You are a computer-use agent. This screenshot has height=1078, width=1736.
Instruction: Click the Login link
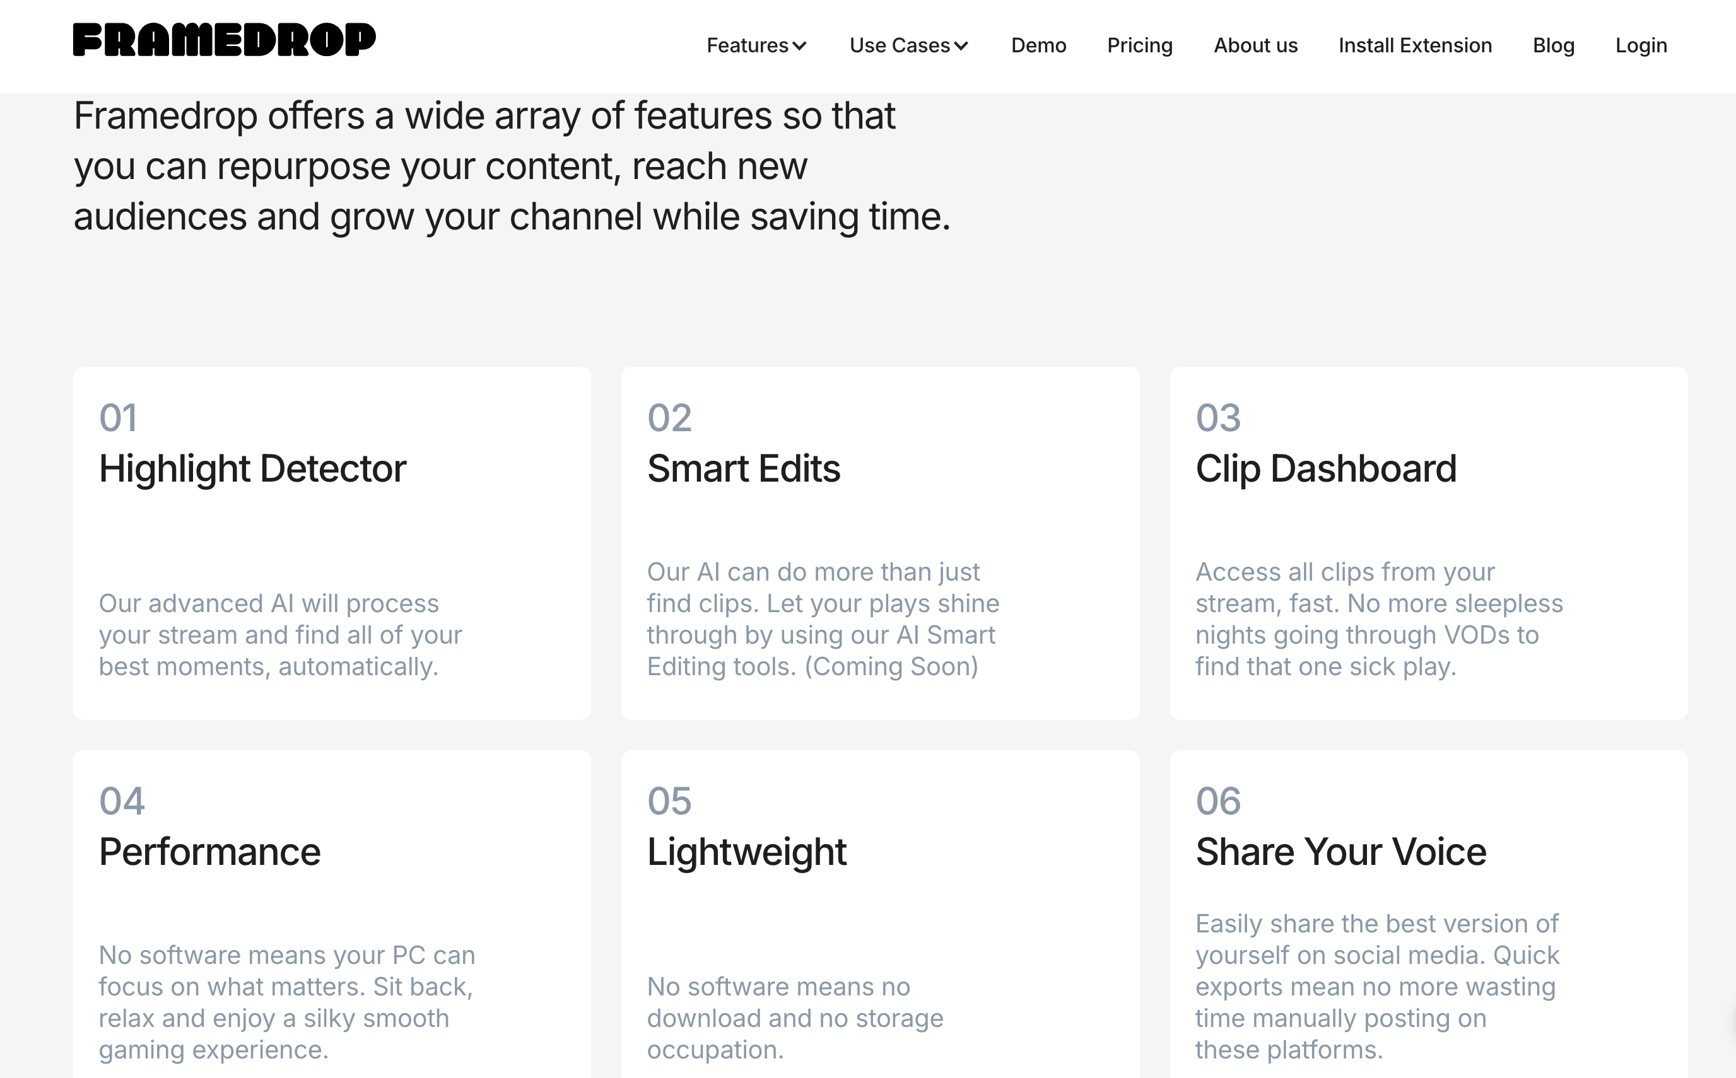1641,45
